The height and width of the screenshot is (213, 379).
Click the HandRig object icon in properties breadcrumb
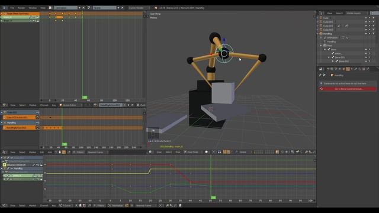(332, 75)
